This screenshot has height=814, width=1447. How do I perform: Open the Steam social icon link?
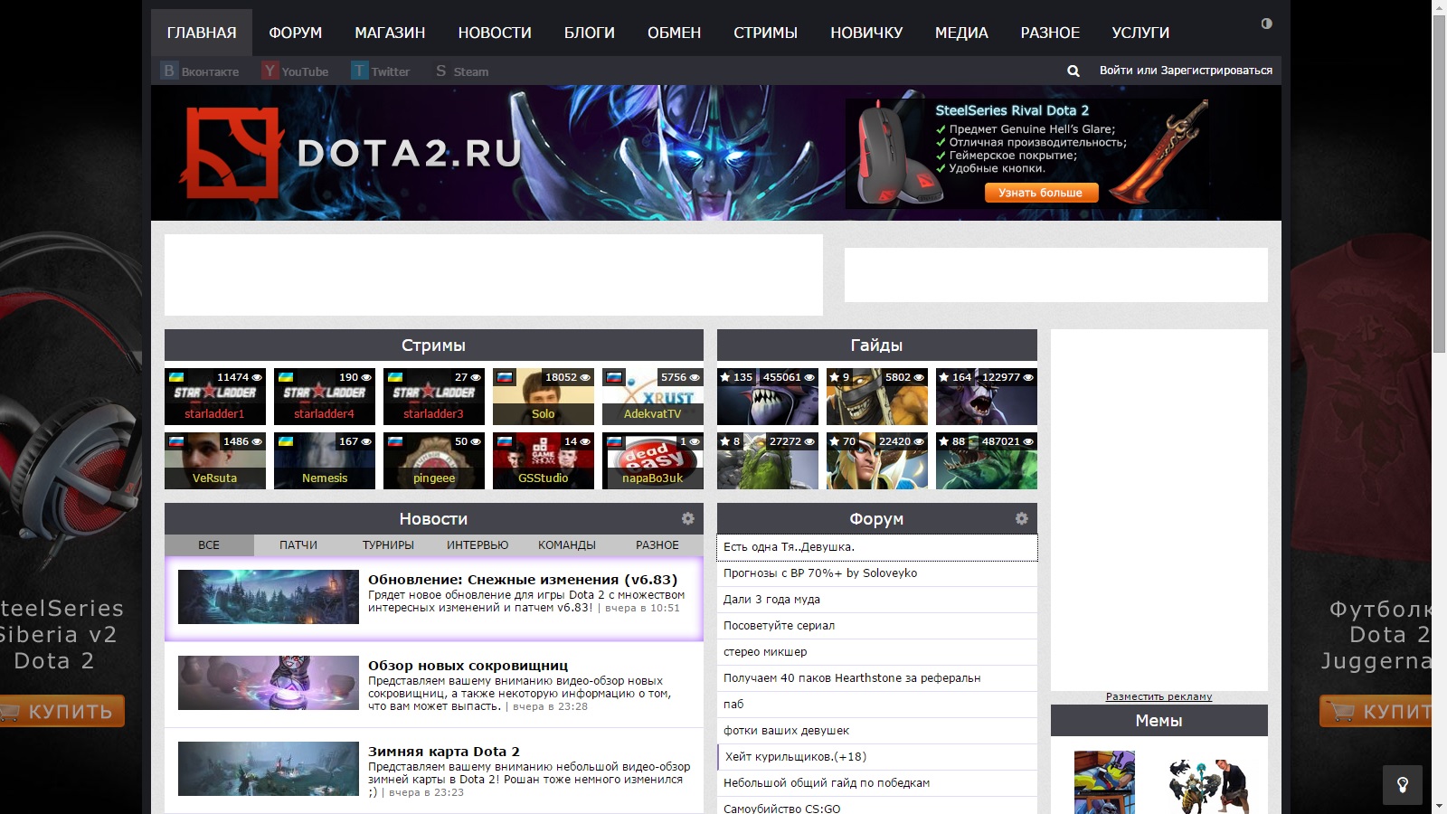pyautogui.click(x=460, y=71)
